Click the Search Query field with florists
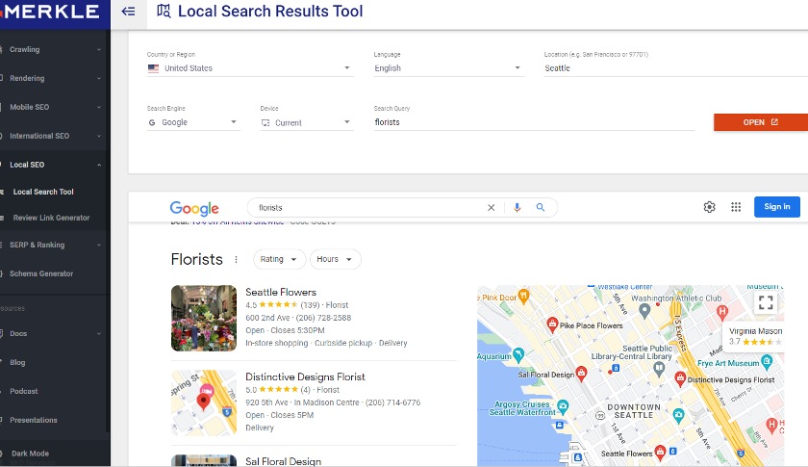 [534, 122]
